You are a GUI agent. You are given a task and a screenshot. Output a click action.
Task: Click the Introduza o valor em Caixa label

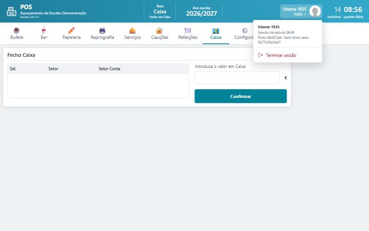(x=220, y=67)
